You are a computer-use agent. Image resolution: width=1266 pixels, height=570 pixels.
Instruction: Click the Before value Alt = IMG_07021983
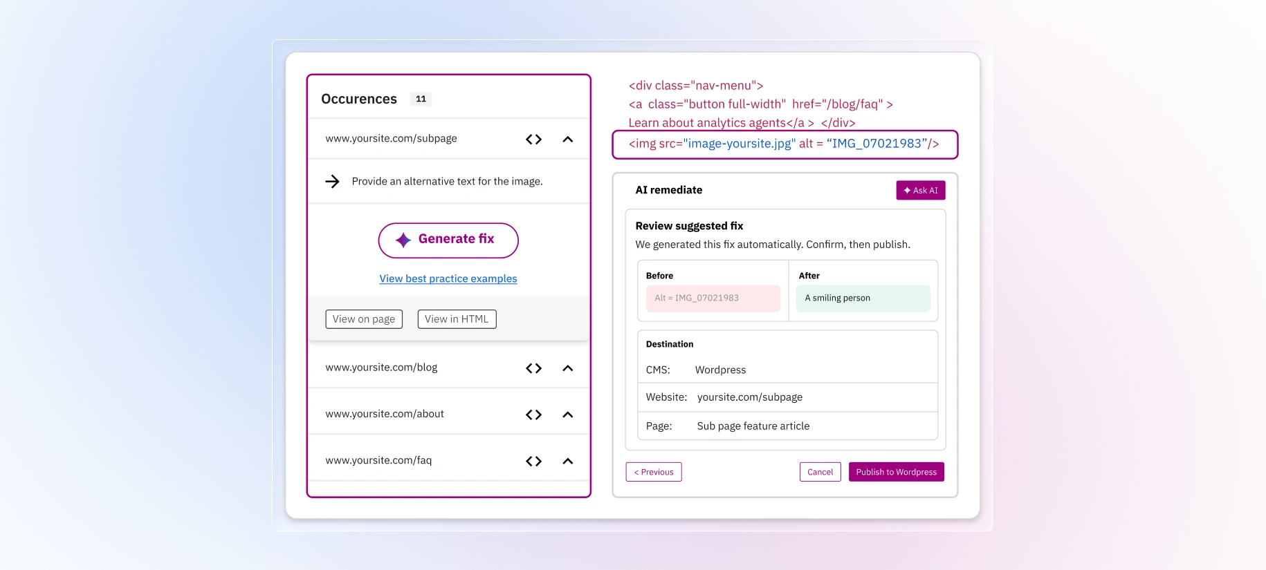coord(713,298)
